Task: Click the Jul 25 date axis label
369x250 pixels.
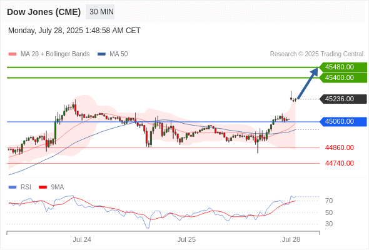Action: pos(186,239)
